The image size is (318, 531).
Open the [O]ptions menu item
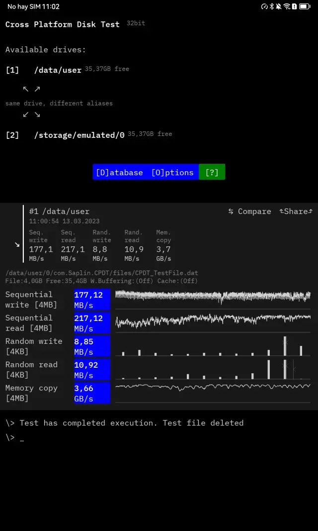pyautogui.click(x=172, y=172)
